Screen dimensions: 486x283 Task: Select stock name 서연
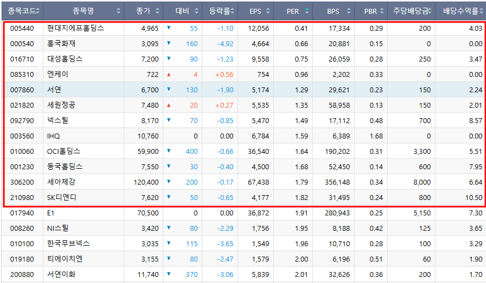tap(54, 90)
